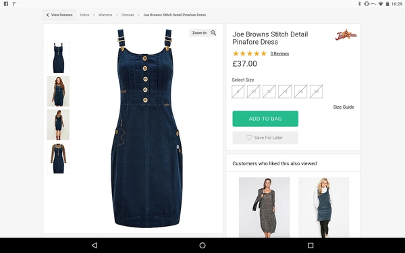
Task: Open the Dresses breadcrumb
Action: coord(128,15)
